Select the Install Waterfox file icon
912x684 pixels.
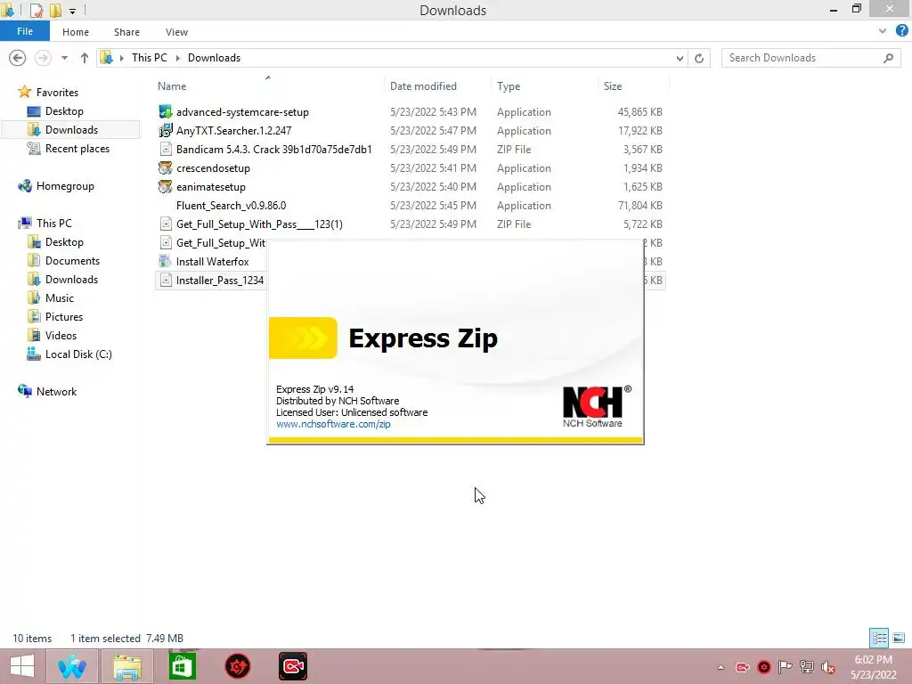click(165, 262)
